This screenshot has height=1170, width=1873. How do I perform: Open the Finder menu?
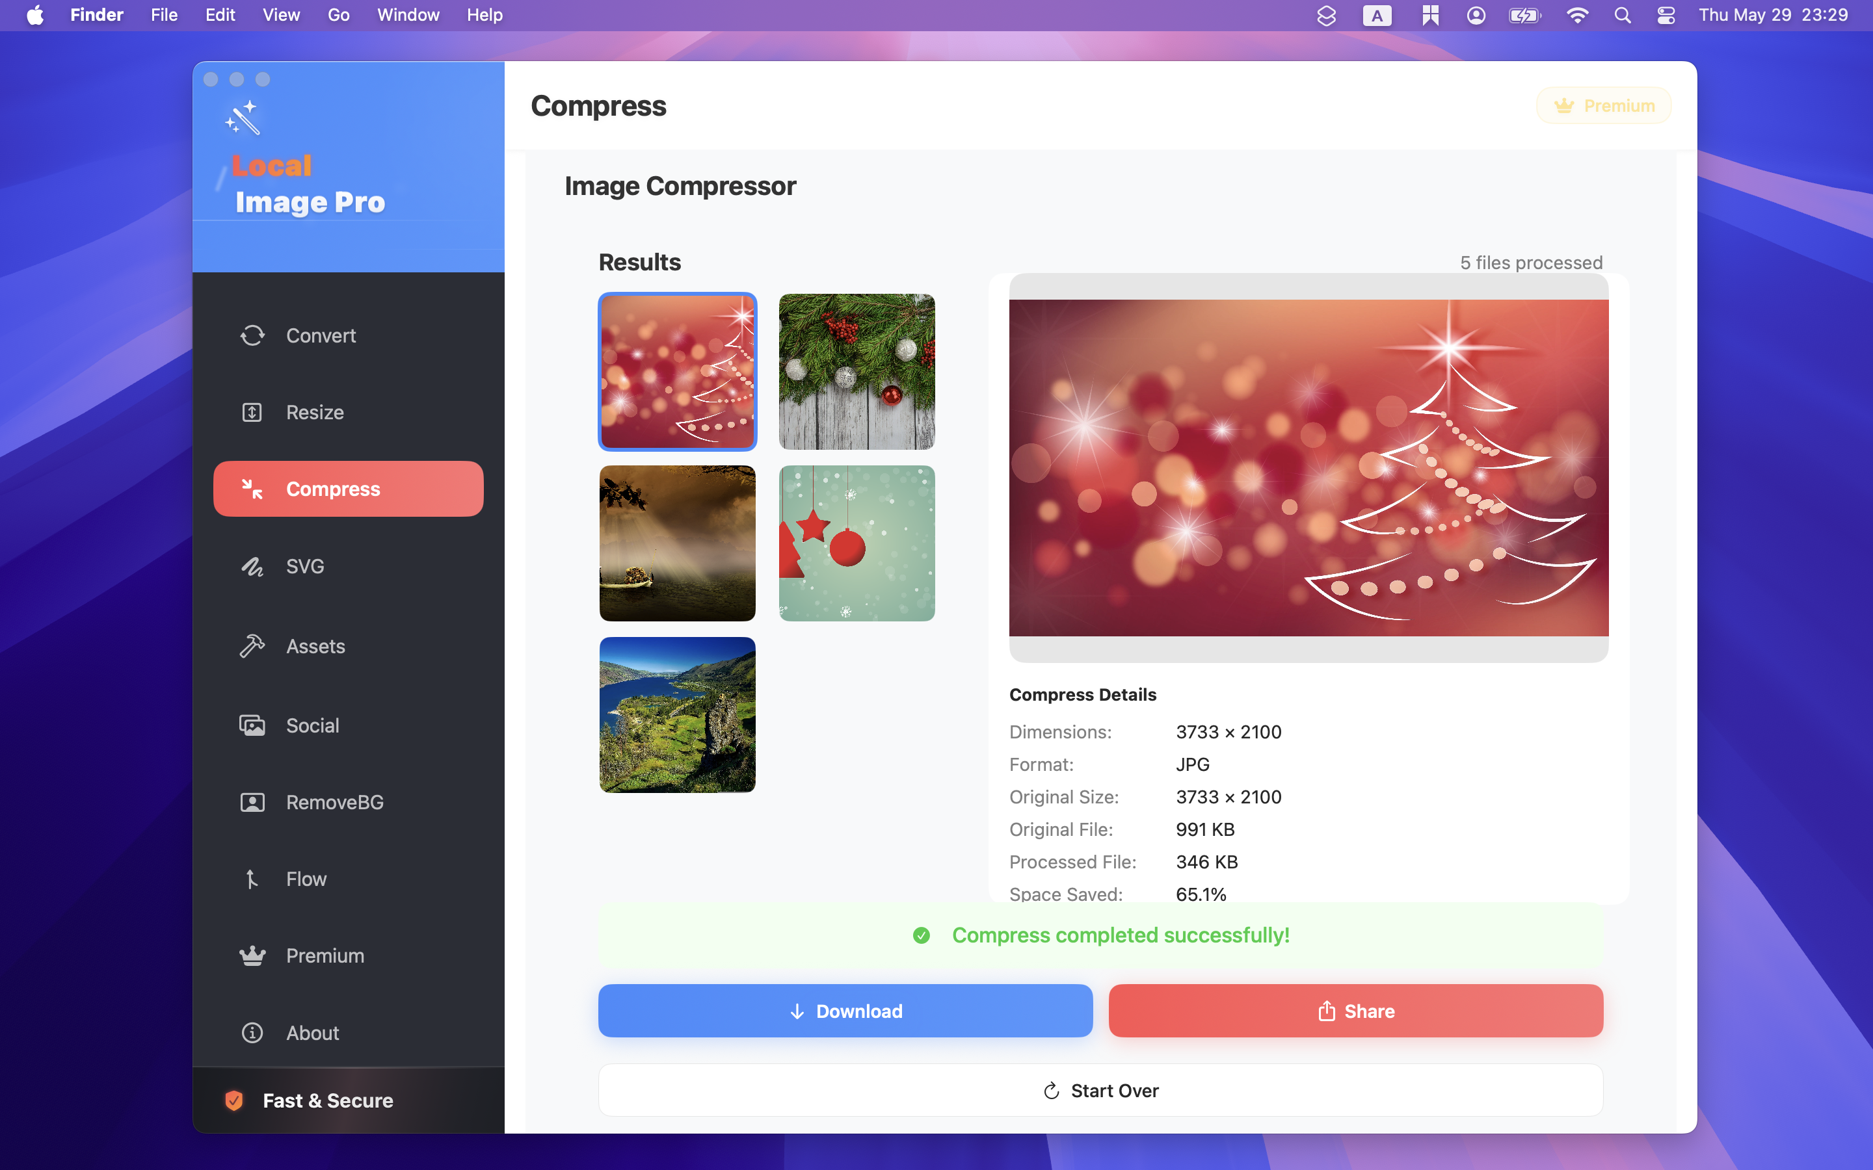tap(97, 16)
